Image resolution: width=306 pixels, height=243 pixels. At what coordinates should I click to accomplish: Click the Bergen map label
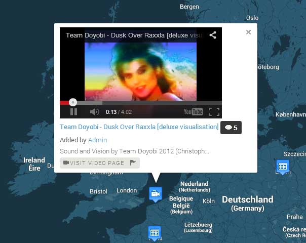click(189, 7)
